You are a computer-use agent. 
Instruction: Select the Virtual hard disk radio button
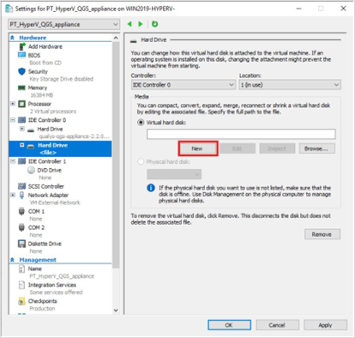click(141, 123)
